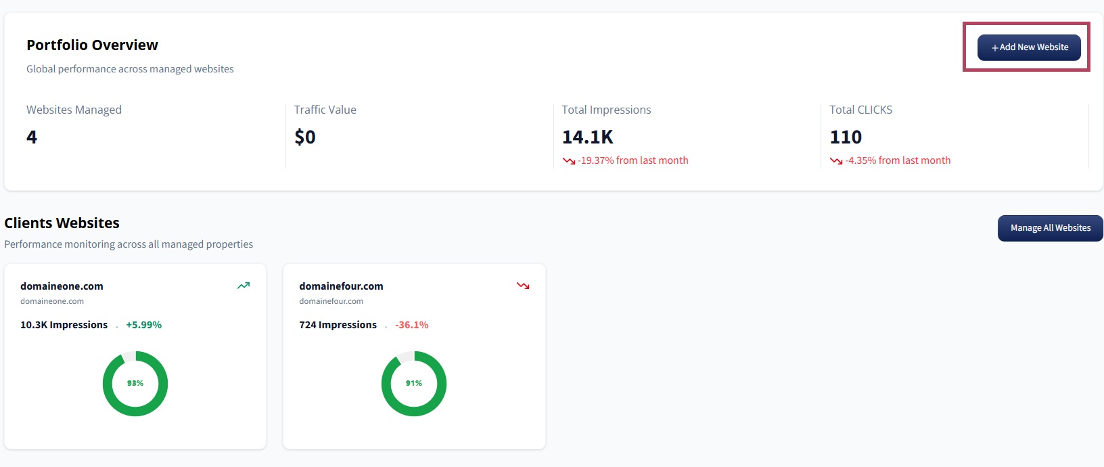Click the Traffic Value $0 amount
The width and height of the screenshot is (1104, 467).
[x=305, y=137]
